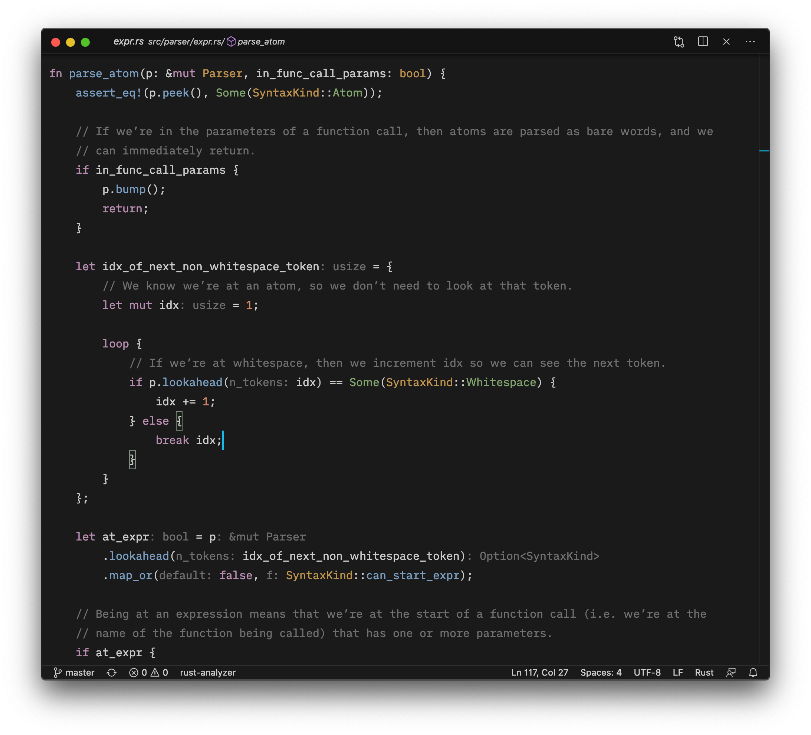Open rust-analyzer status item
Image resolution: width=811 pixels, height=735 pixels.
(208, 673)
